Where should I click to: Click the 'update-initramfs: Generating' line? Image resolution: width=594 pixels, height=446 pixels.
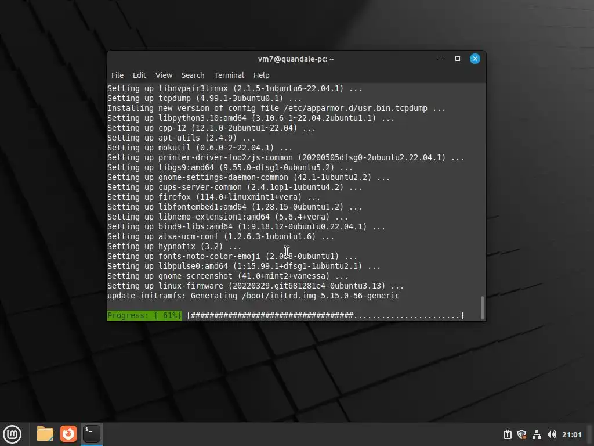click(x=253, y=296)
